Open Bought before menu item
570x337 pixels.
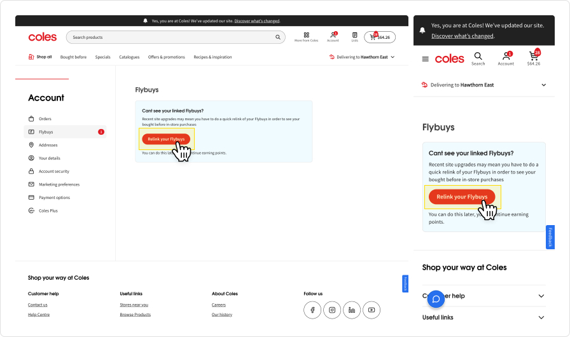point(73,57)
